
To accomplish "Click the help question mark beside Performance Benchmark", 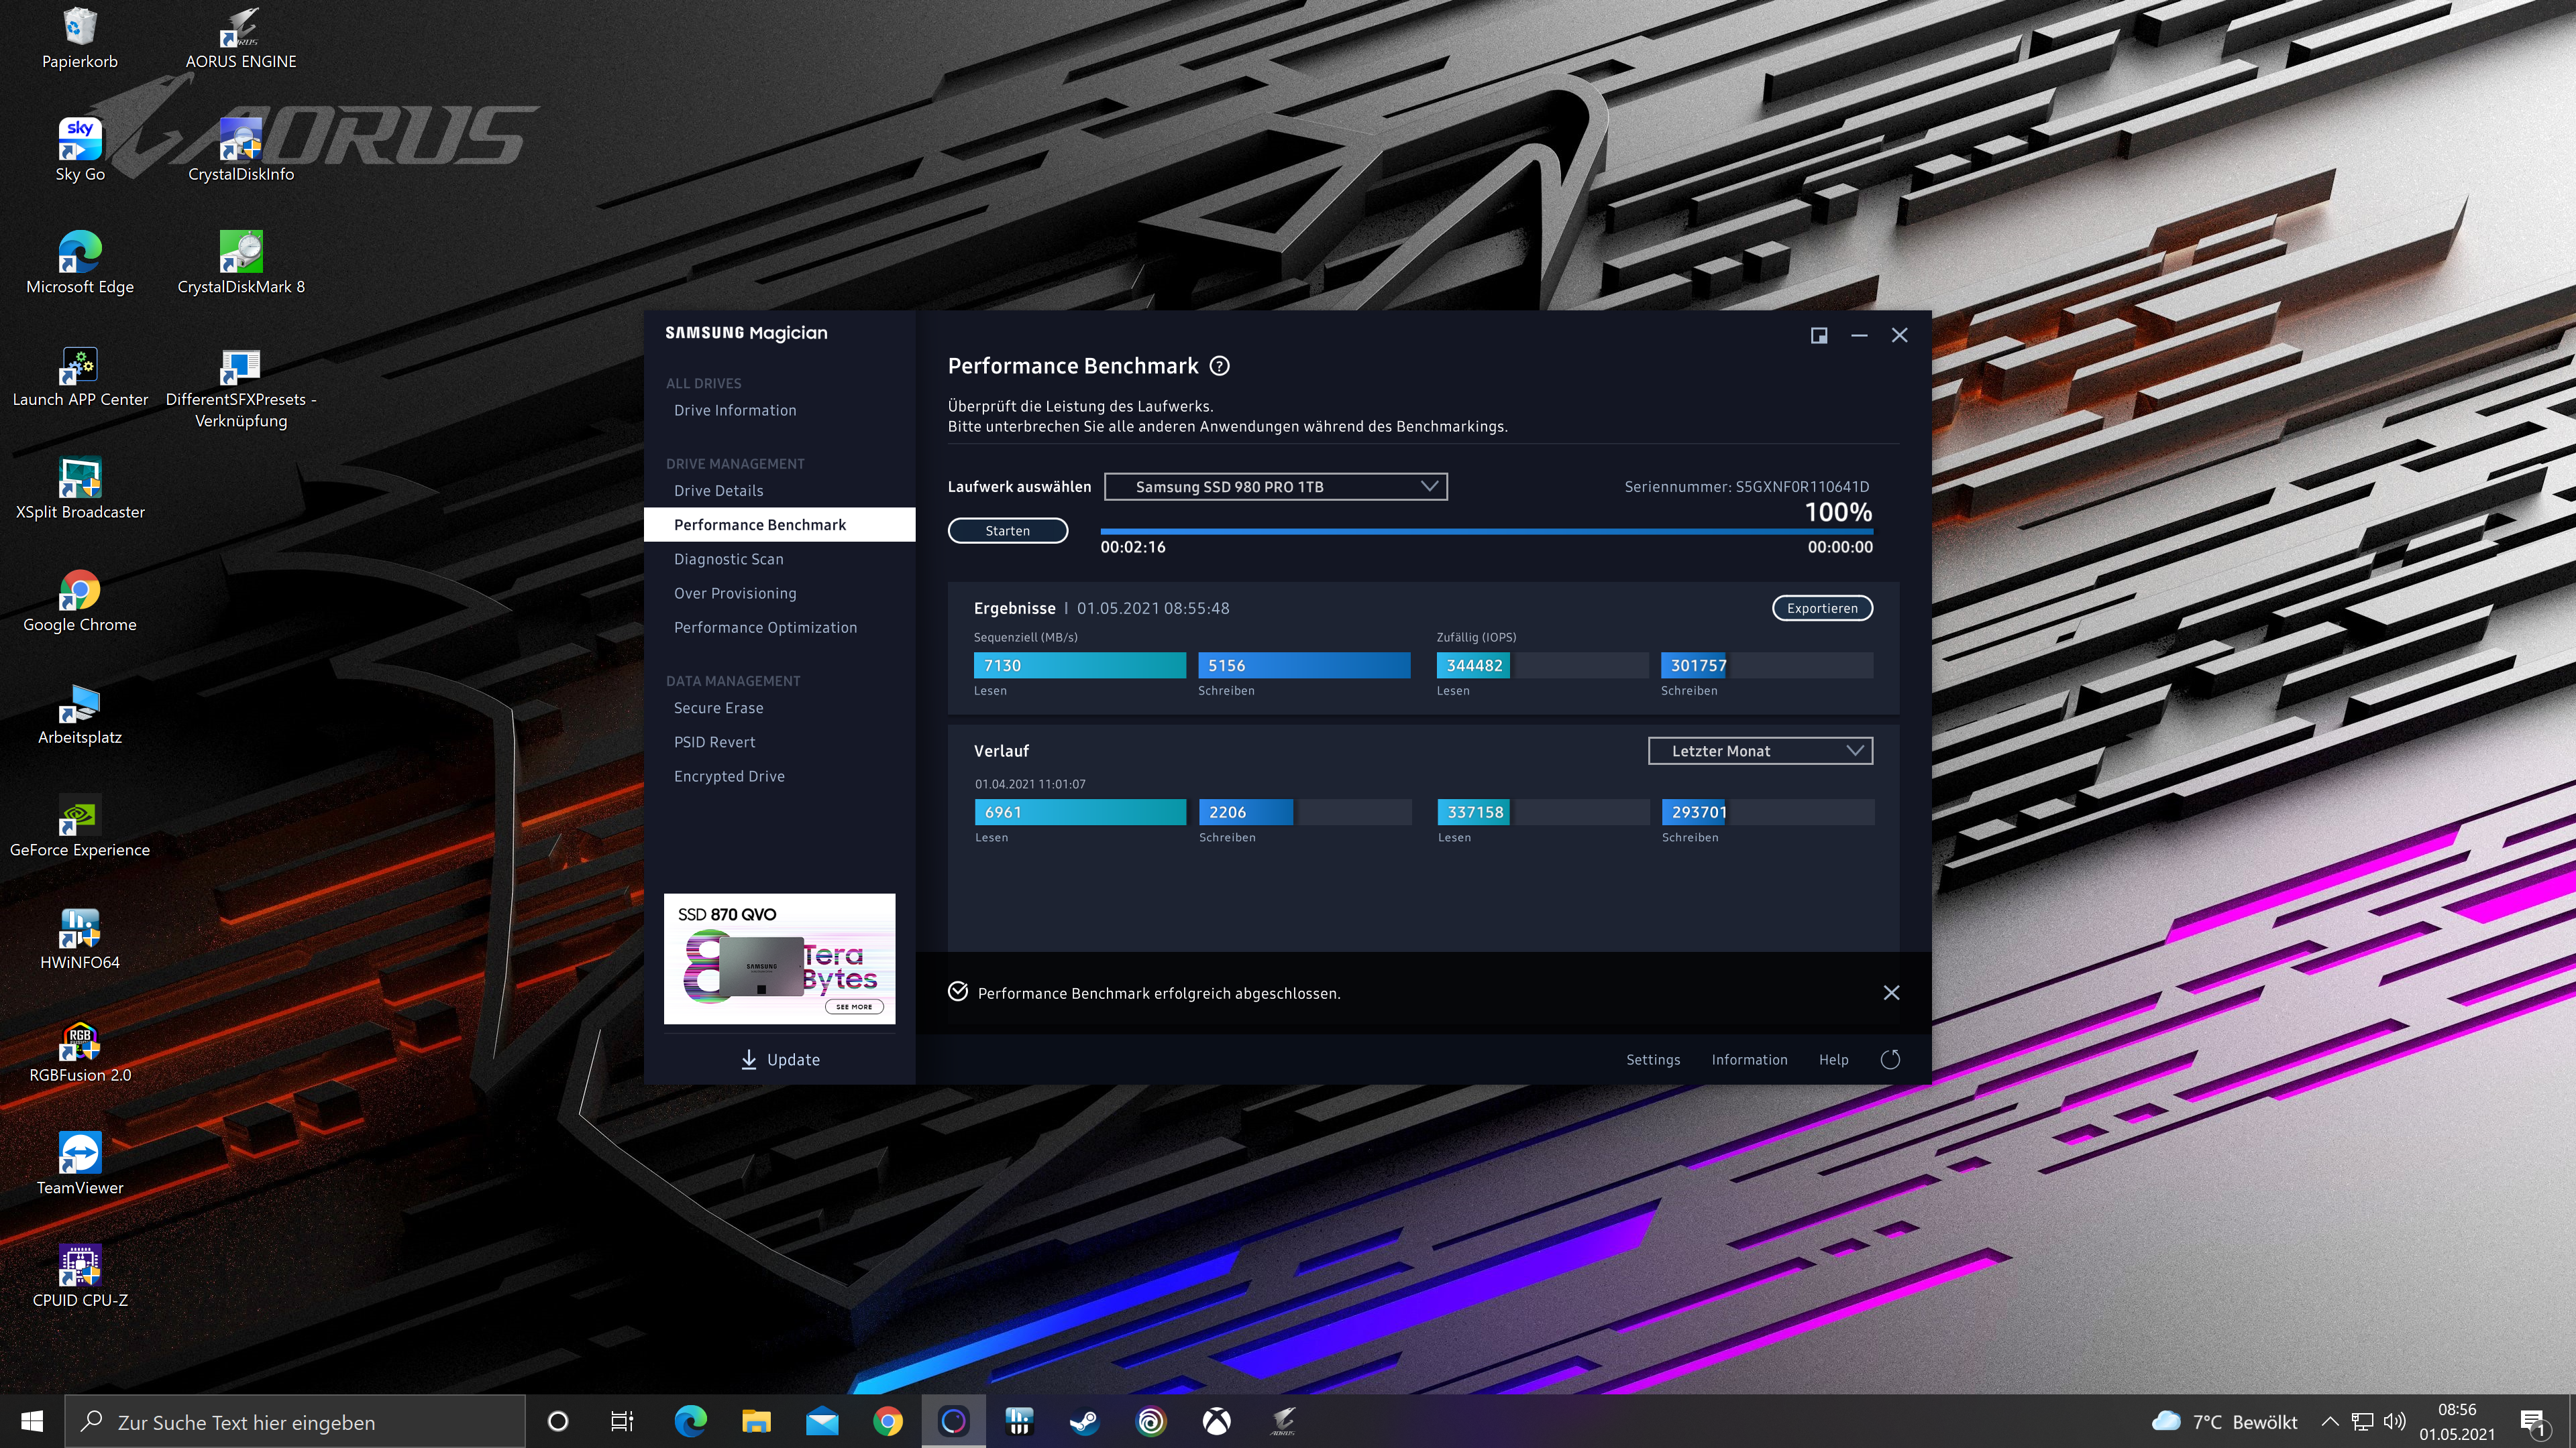I will tap(1219, 366).
